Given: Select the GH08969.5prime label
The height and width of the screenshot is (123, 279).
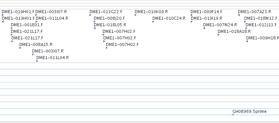Looking at the screenshot, I should point(249,112).
